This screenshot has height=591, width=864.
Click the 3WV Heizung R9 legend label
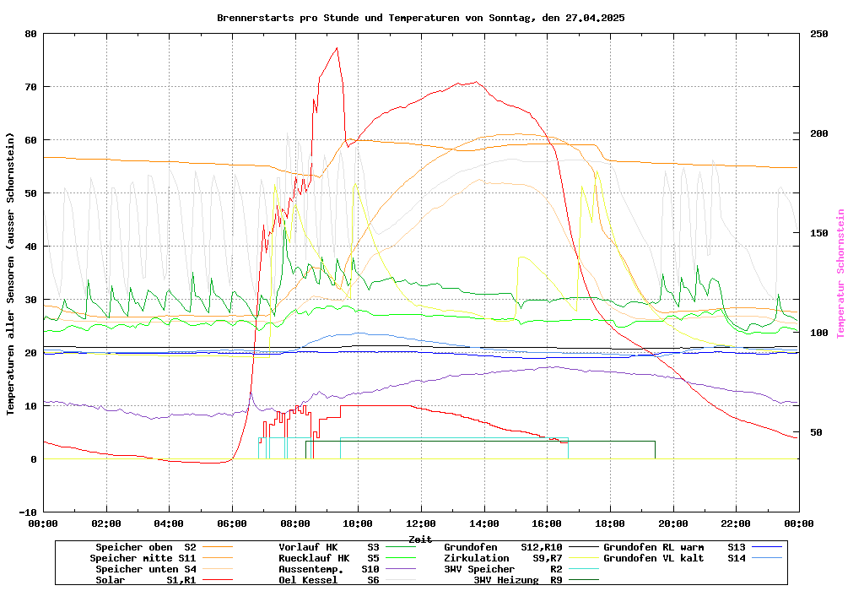tap(518, 580)
